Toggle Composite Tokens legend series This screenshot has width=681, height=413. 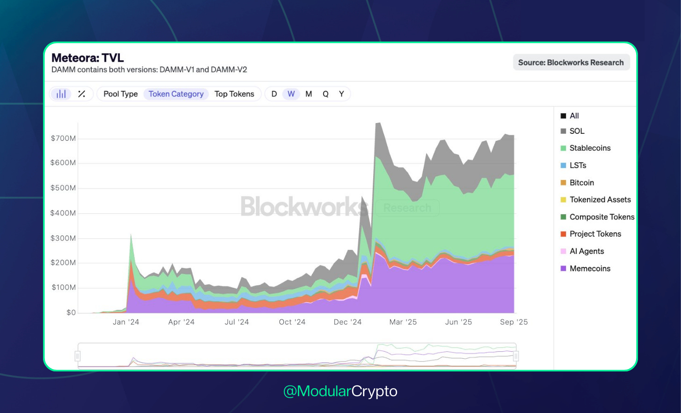[598, 217]
